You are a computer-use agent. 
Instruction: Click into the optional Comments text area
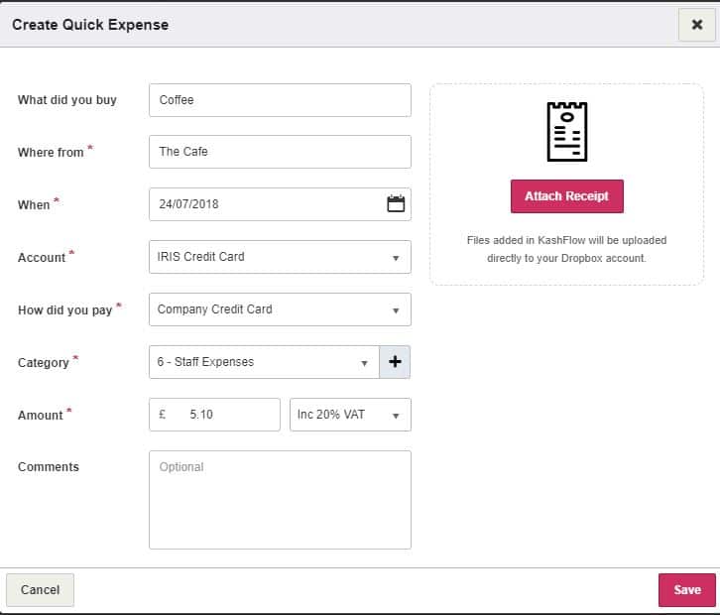(279, 500)
